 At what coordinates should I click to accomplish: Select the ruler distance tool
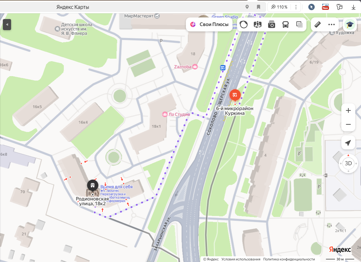(318, 24)
